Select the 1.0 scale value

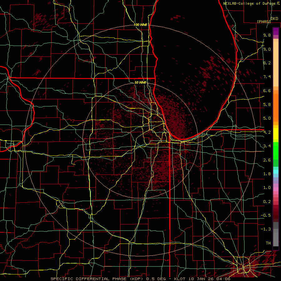click(267, 188)
